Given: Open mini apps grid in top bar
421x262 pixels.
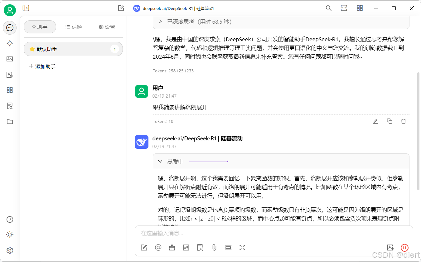Looking at the screenshot, I should click(x=360, y=8).
